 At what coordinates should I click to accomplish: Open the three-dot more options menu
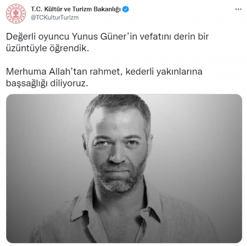238,9
